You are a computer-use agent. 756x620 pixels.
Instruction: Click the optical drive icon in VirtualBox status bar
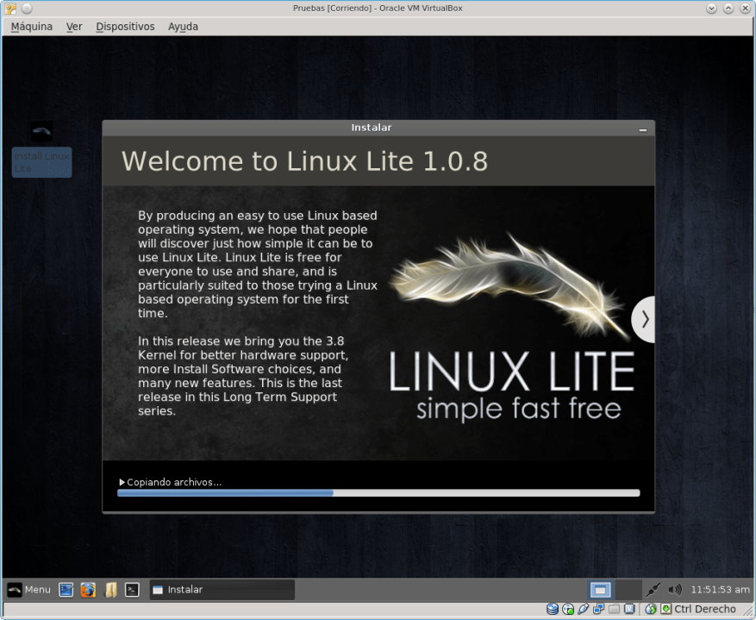click(567, 608)
